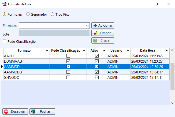Viewport: 175px width, 117px height.
Task: Check Pede Classificação for row AAHH
Action: coord(68,56)
